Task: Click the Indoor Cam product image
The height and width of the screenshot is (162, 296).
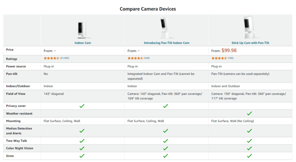Action: coord(82,29)
